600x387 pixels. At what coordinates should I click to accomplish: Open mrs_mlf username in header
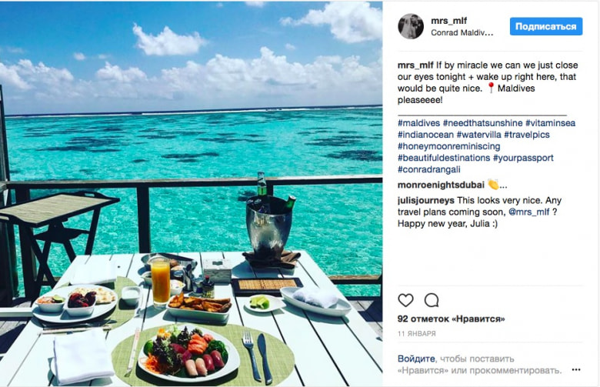pyautogui.click(x=448, y=20)
